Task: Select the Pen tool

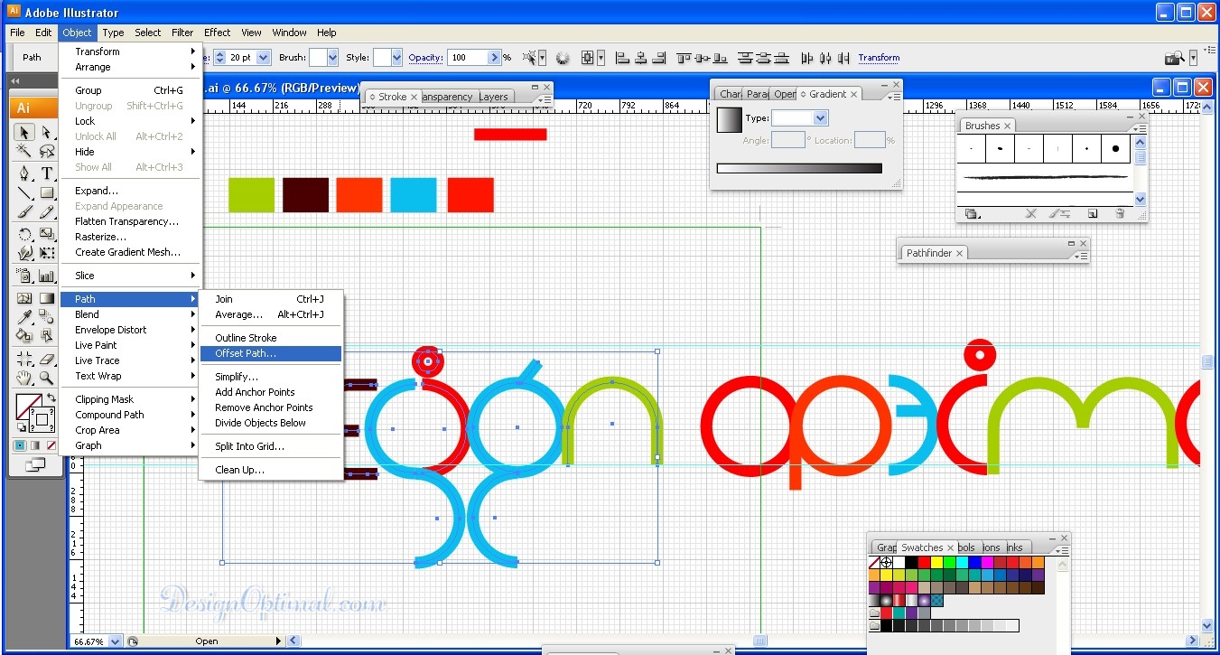Action: [25, 173]
